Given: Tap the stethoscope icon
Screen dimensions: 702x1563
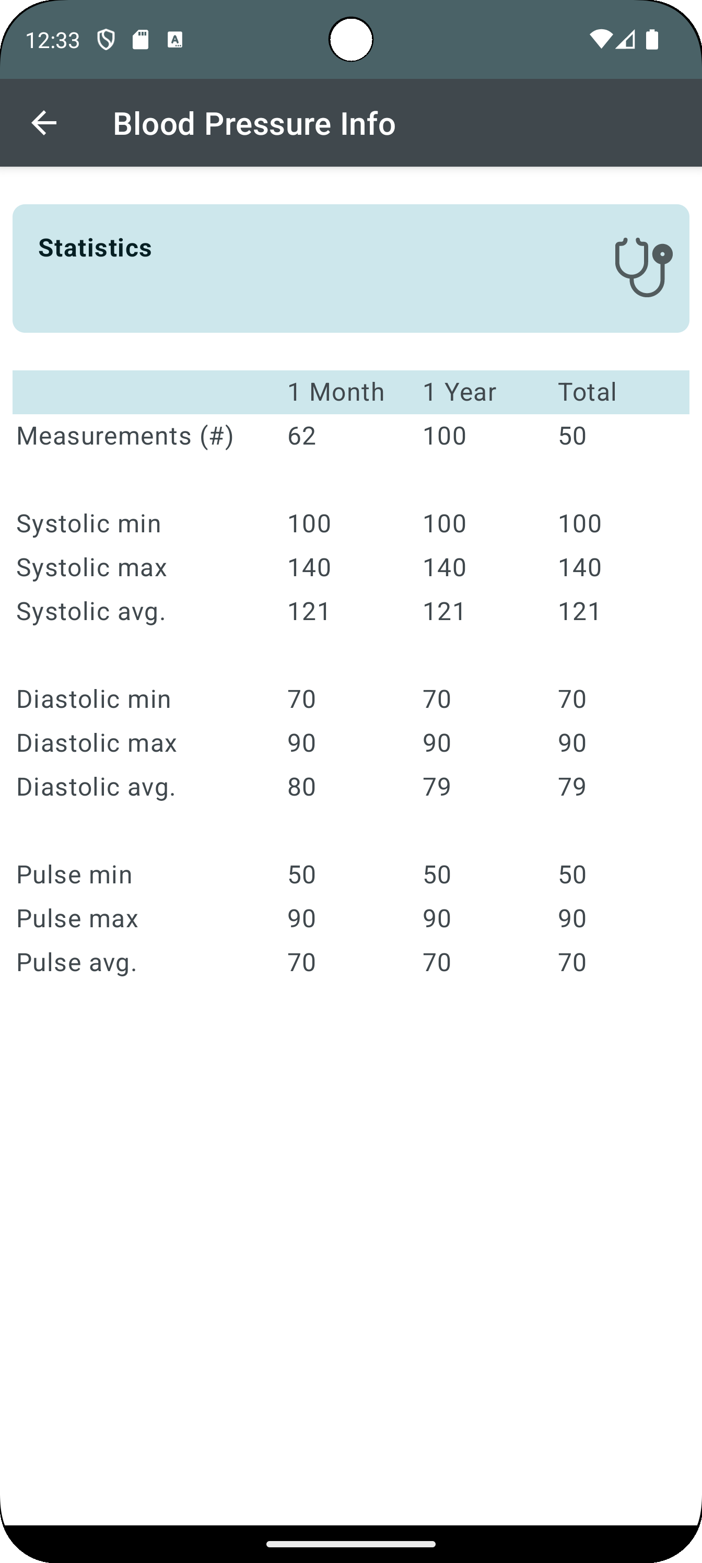Looking at the screenshot, I should [x=643, y=267].
